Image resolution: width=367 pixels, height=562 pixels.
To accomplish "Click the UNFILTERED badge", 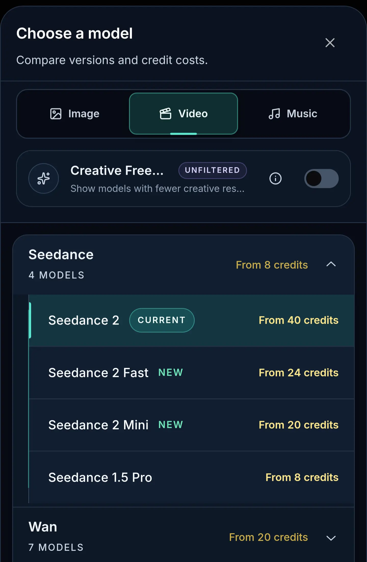I will click(213, 170).
